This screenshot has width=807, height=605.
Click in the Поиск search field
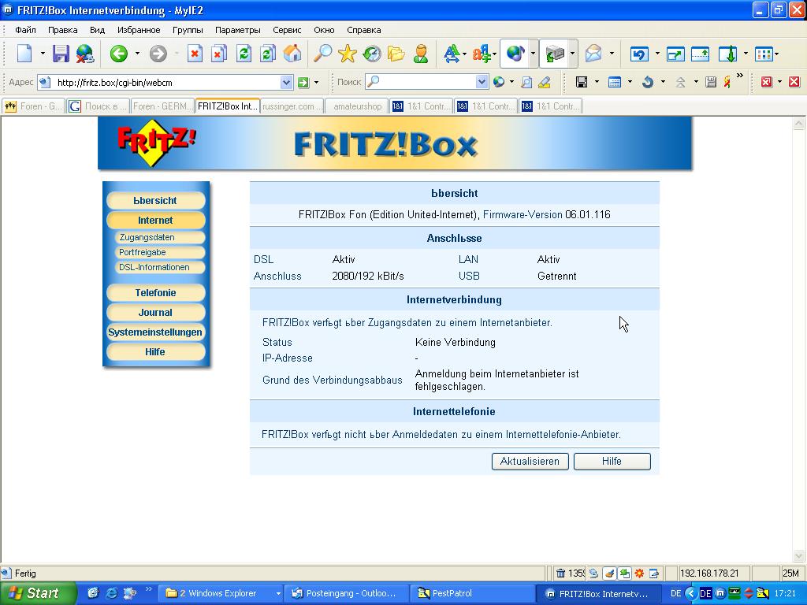click(427, 82)
